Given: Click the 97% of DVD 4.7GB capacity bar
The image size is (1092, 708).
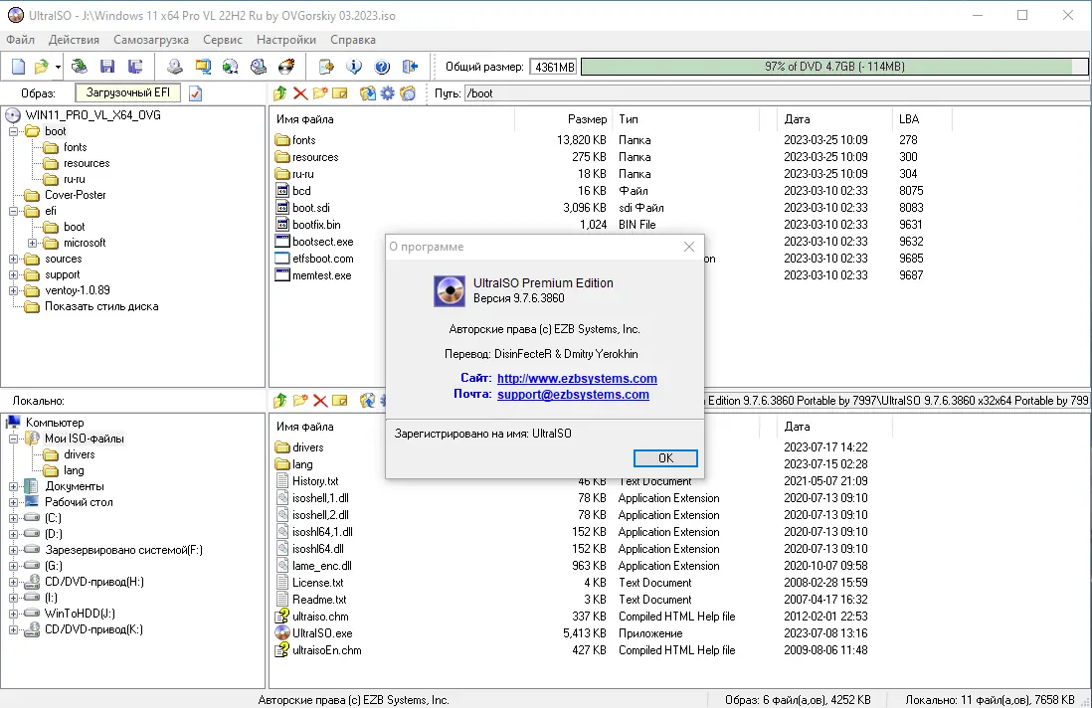Looking at the screenshot, I should point(834,67).
